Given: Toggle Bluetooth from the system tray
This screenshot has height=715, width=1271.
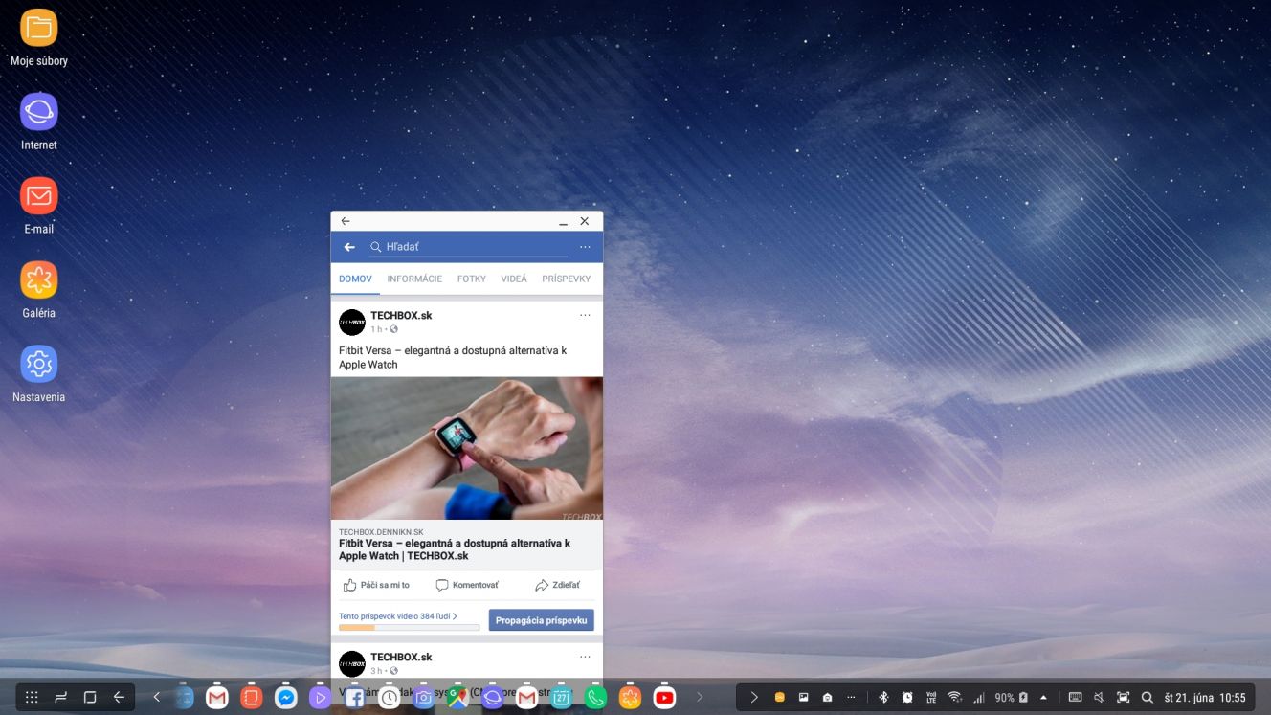Looking at the screenshot, I should coord(884,698).
